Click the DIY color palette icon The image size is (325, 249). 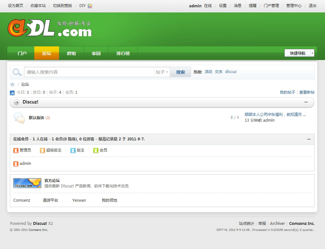pos(90,6)
